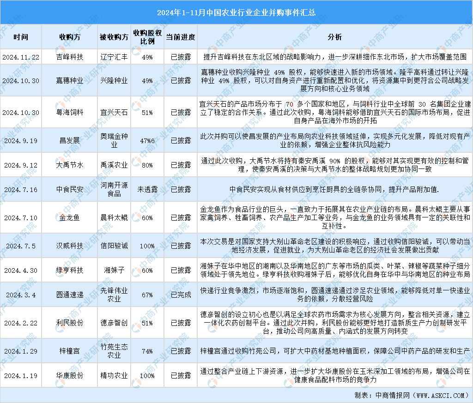473x403 pixels.
Task: Click the date cell 2024.2.22
Action: (21, 323)
